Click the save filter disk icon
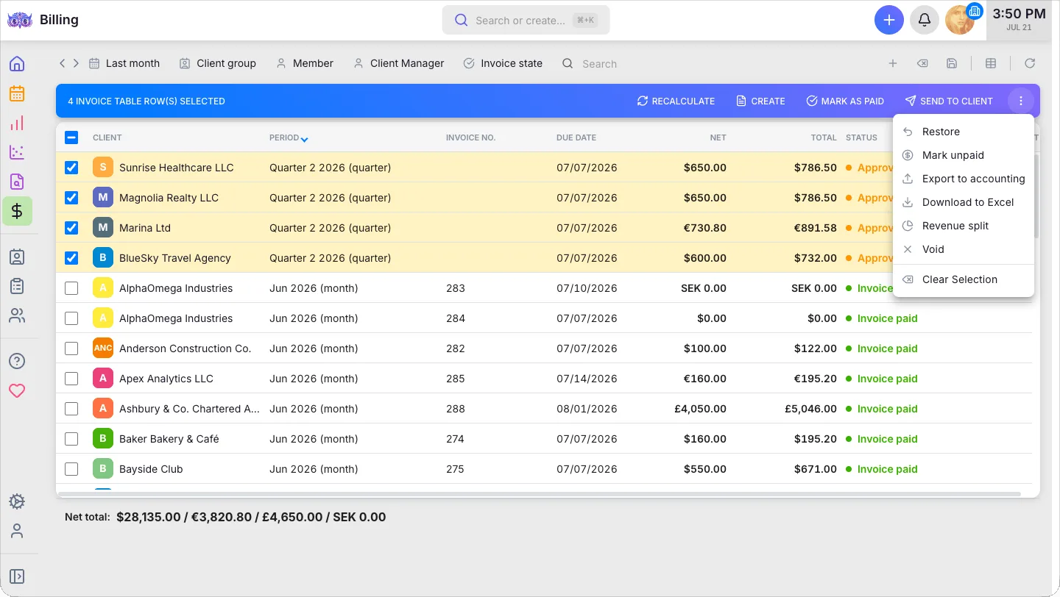The height and width of the screenshot is (597, 1060). coord(952,63)
